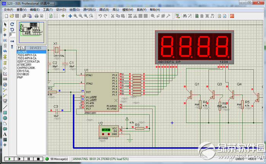The height and width of the screenshot is (164, 266).
Task: Click the schematic overview thumbnail
Action: click(32, 32)
